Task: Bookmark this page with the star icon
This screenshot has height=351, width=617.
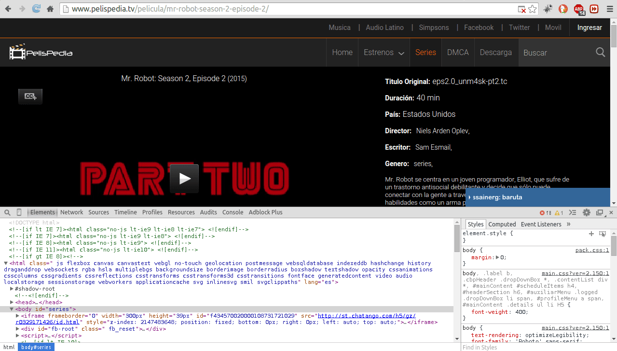Action: click(532, 9)
